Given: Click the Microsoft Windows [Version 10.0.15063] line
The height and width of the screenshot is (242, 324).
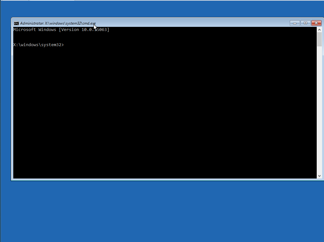Looking at the screenshot, I should [x=61, y=29].
